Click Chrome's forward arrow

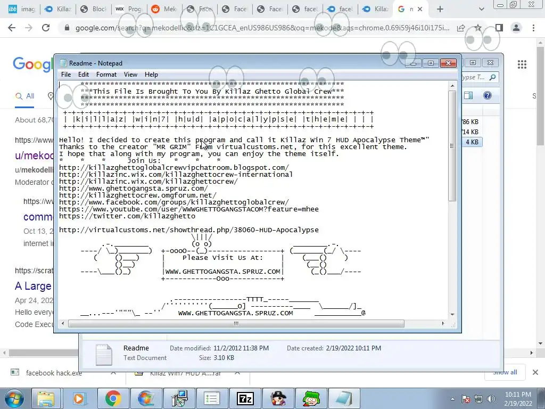pyautogui.click(x=29, y=28)
